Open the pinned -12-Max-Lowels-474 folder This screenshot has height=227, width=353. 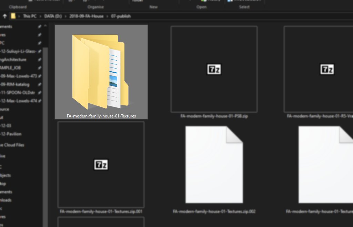19,101
